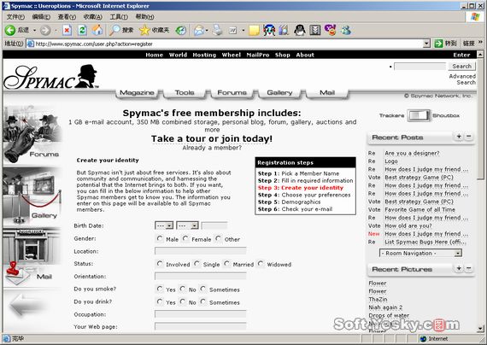Image resolution: width=487 pixels, height=345 pixels.
Task: Switch to the Tools tab
Action: (185, 92)
